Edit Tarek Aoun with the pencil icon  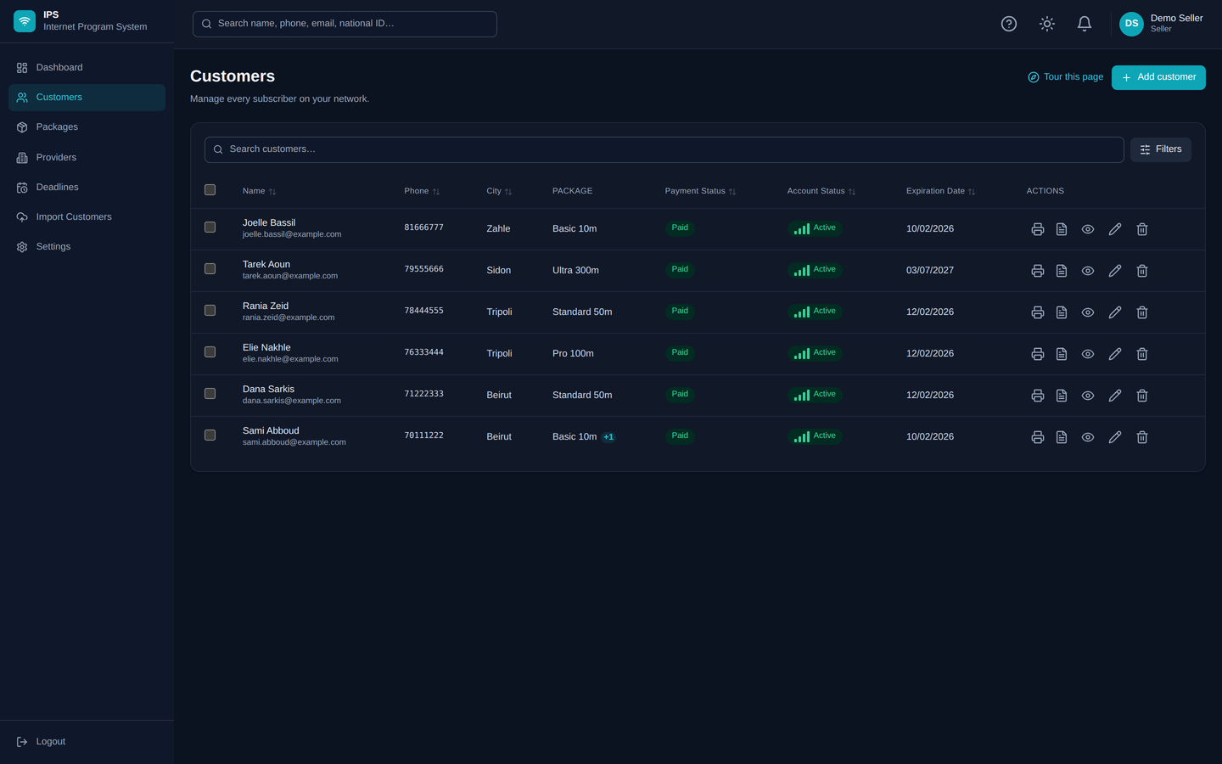[x=1115, y=271]
